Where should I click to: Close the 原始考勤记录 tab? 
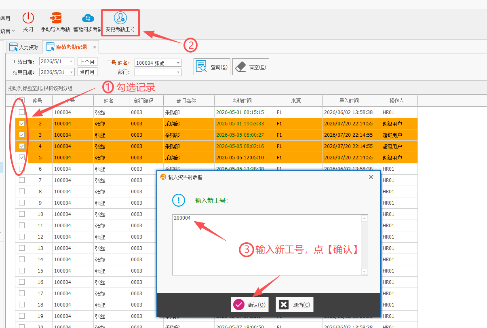(x=95, y=47)
